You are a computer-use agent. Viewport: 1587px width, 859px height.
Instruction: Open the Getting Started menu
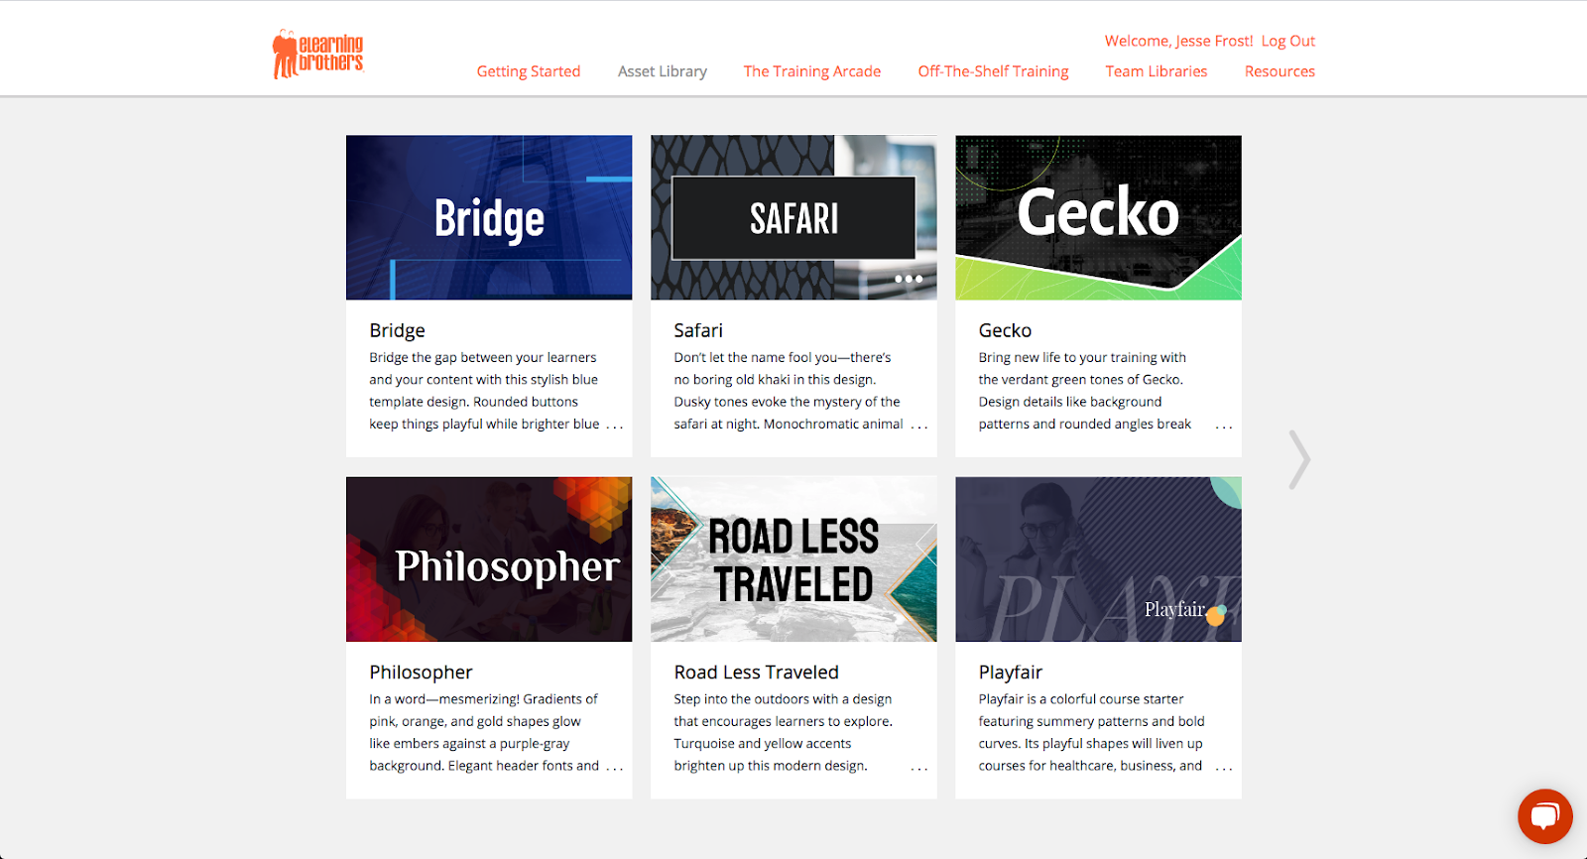pyautogui.click(x=529, y=71)
